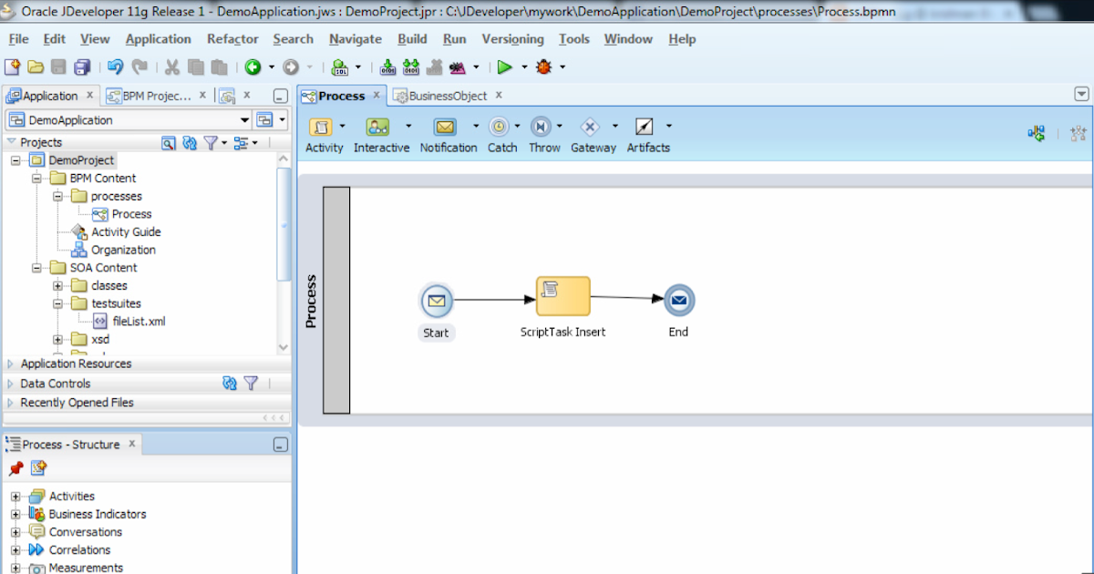Run the project with green play icon
1094x574 pixels.
click(504, 67)
